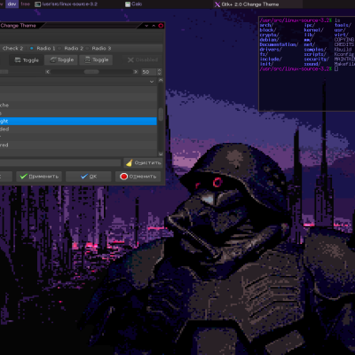Select the theme row ending in 'che'
355x355 pixels.
[78, 105]
